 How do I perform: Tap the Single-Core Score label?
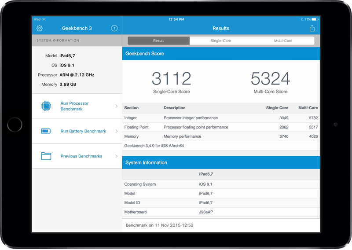(x=172, y=92)
